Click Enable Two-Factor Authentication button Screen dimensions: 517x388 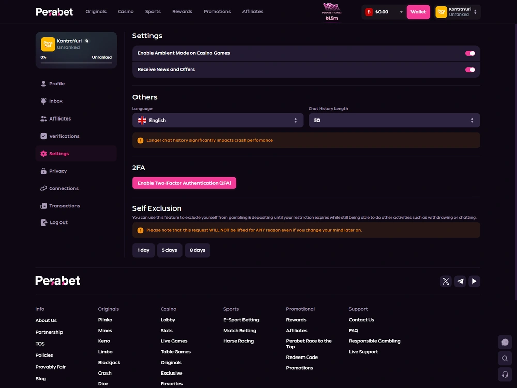click(185, 183)
